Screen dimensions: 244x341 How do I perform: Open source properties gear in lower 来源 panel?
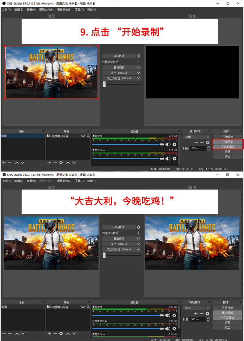pyautogui.click(x=61, y=334)
